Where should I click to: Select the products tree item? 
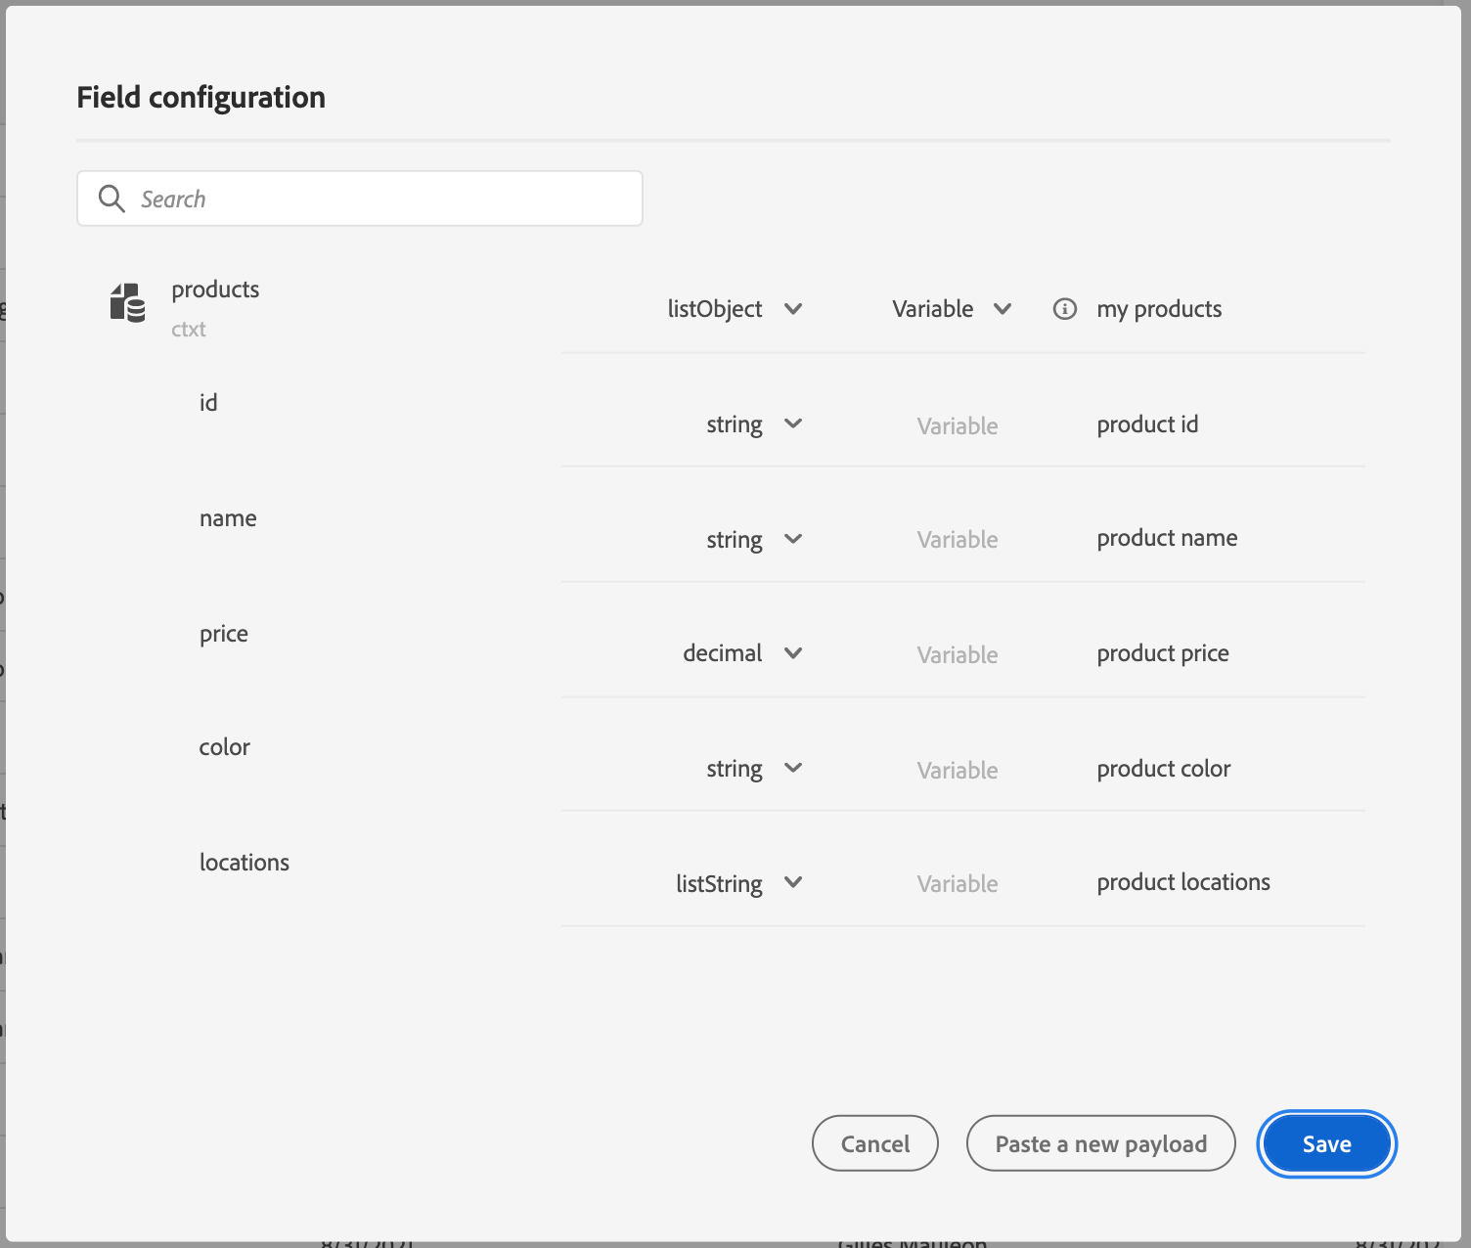pyautogui.click(x=215, y=290)
